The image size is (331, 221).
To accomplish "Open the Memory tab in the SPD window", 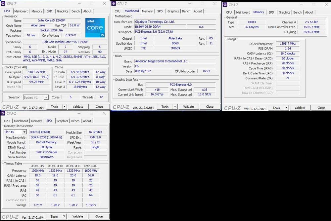I will coord(36,121).
